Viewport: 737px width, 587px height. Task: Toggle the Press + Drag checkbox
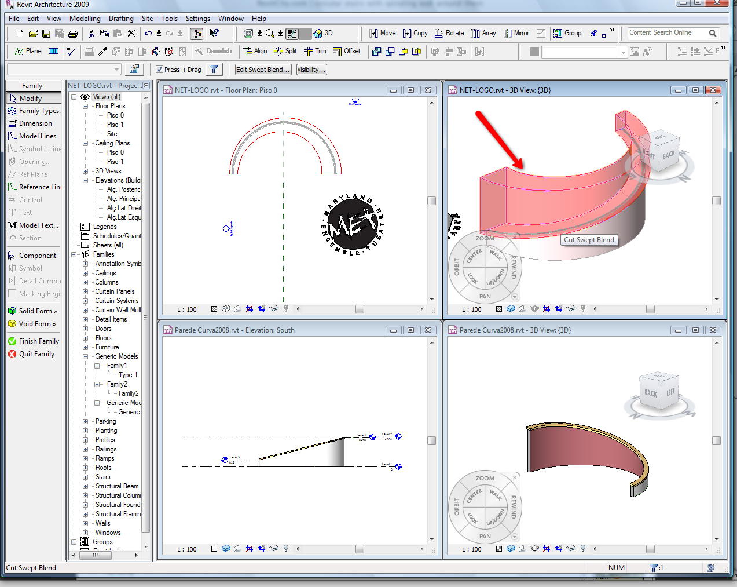coord(159,70)
